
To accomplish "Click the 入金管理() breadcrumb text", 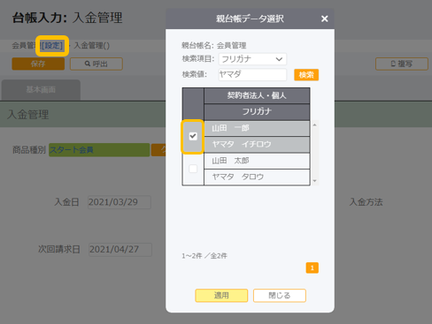I will (x=91, y=46).
